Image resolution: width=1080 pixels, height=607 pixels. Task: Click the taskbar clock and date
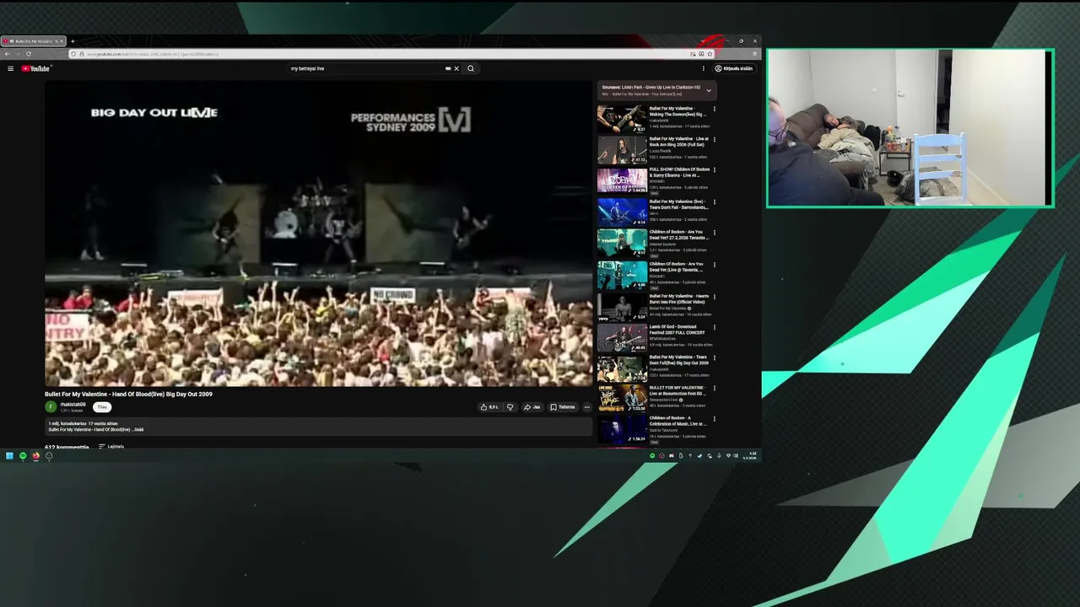(750, 456)
